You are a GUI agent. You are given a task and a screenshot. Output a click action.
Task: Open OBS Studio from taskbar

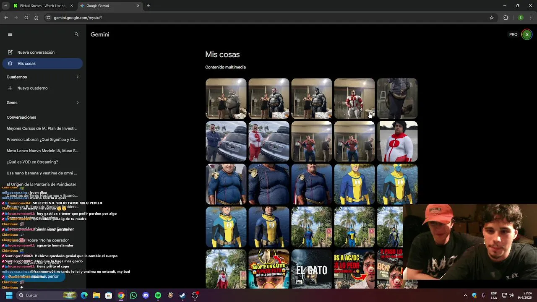tap(195, 295)
